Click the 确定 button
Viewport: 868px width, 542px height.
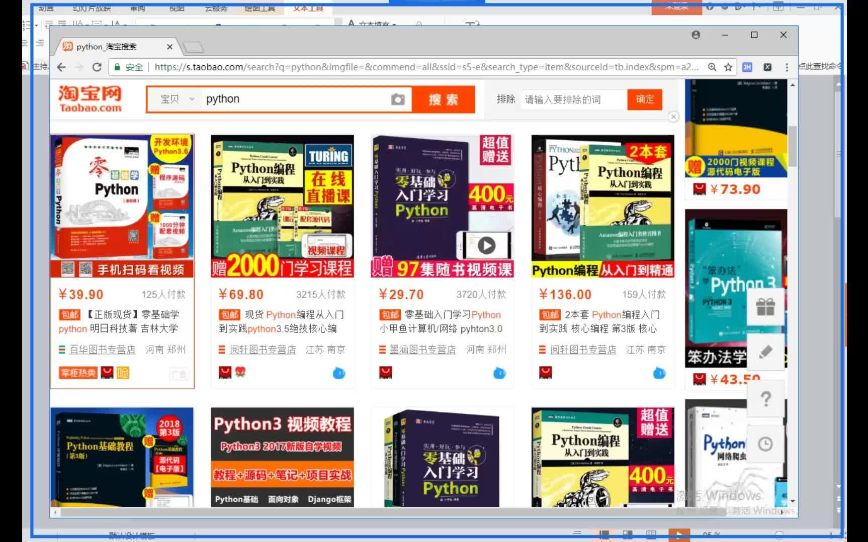(645, 99)
